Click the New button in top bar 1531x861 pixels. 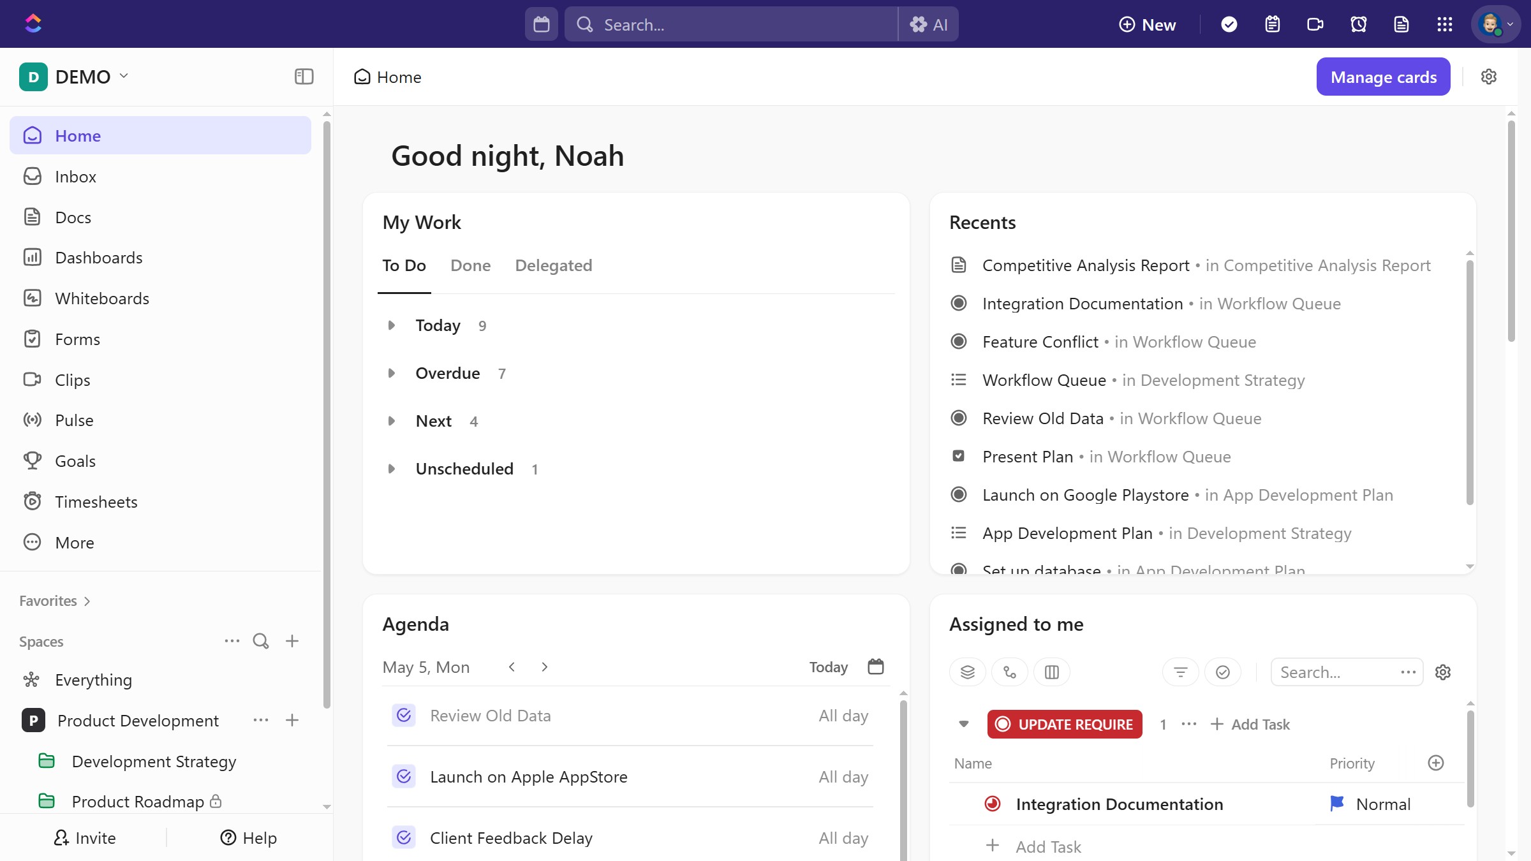pyautogui.click(x=1147, y=24)
